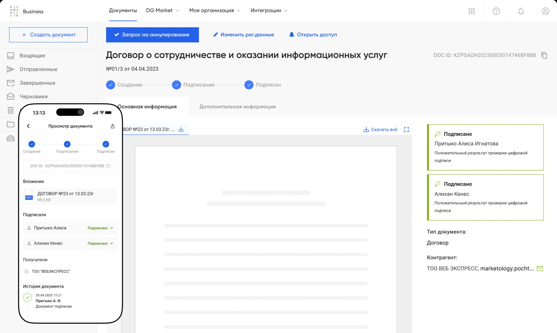
Task: Expand document preview to fullscreen
Action: coord(406,129)
